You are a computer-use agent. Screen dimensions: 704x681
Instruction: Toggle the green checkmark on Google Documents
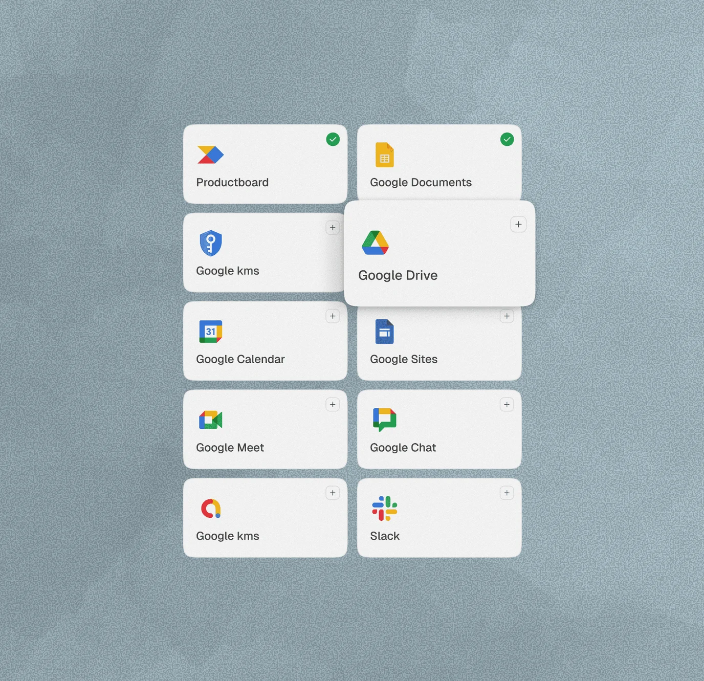pos(507,139)
